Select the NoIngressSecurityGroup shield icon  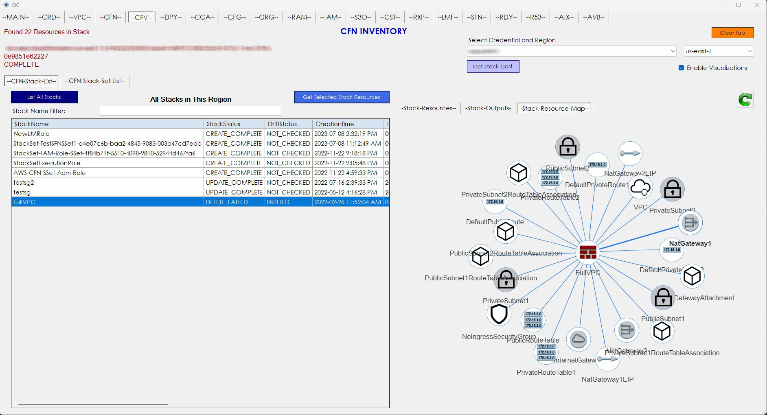499,314
